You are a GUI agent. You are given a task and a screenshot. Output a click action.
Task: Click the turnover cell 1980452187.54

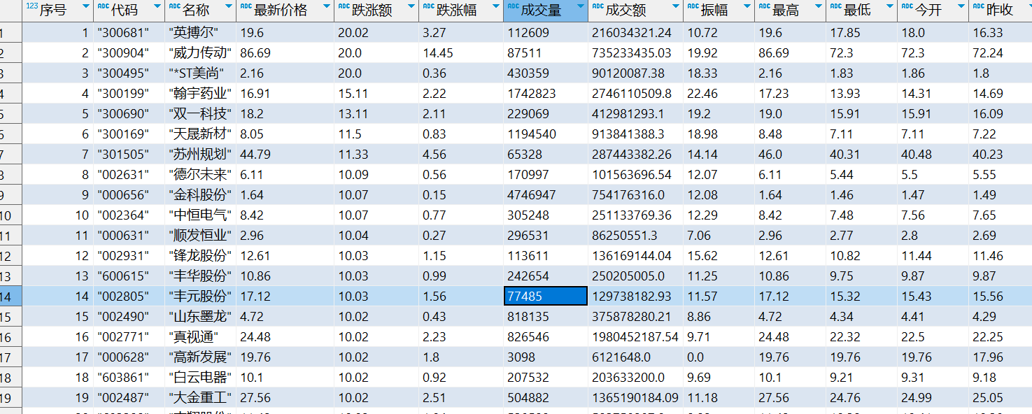[x=635, y=337]
